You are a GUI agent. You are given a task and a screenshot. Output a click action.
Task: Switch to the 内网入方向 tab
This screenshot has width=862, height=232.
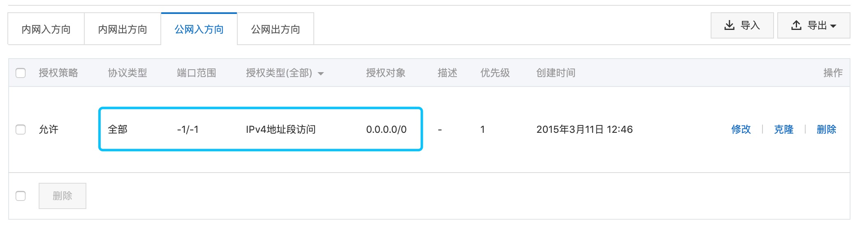[x=46, y=29]
